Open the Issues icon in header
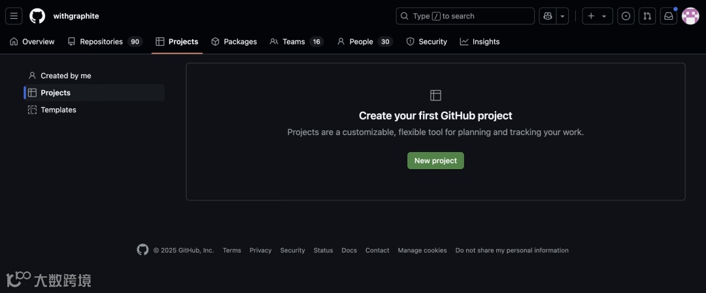The height and width of the screenshot is (293, 706). click(x=626, y=16)
